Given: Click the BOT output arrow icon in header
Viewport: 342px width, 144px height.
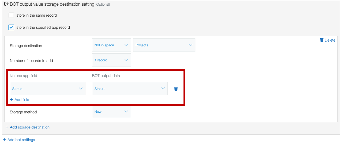Looking at the screenshot, I should coord(6,4).
